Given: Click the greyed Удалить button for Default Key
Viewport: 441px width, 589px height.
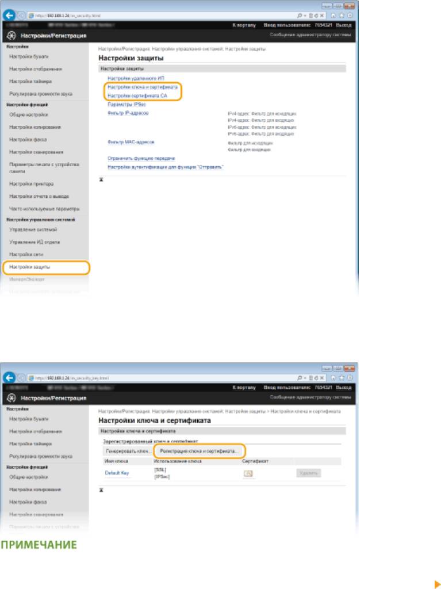Looking at the screenshot, I should pos(308,473).
